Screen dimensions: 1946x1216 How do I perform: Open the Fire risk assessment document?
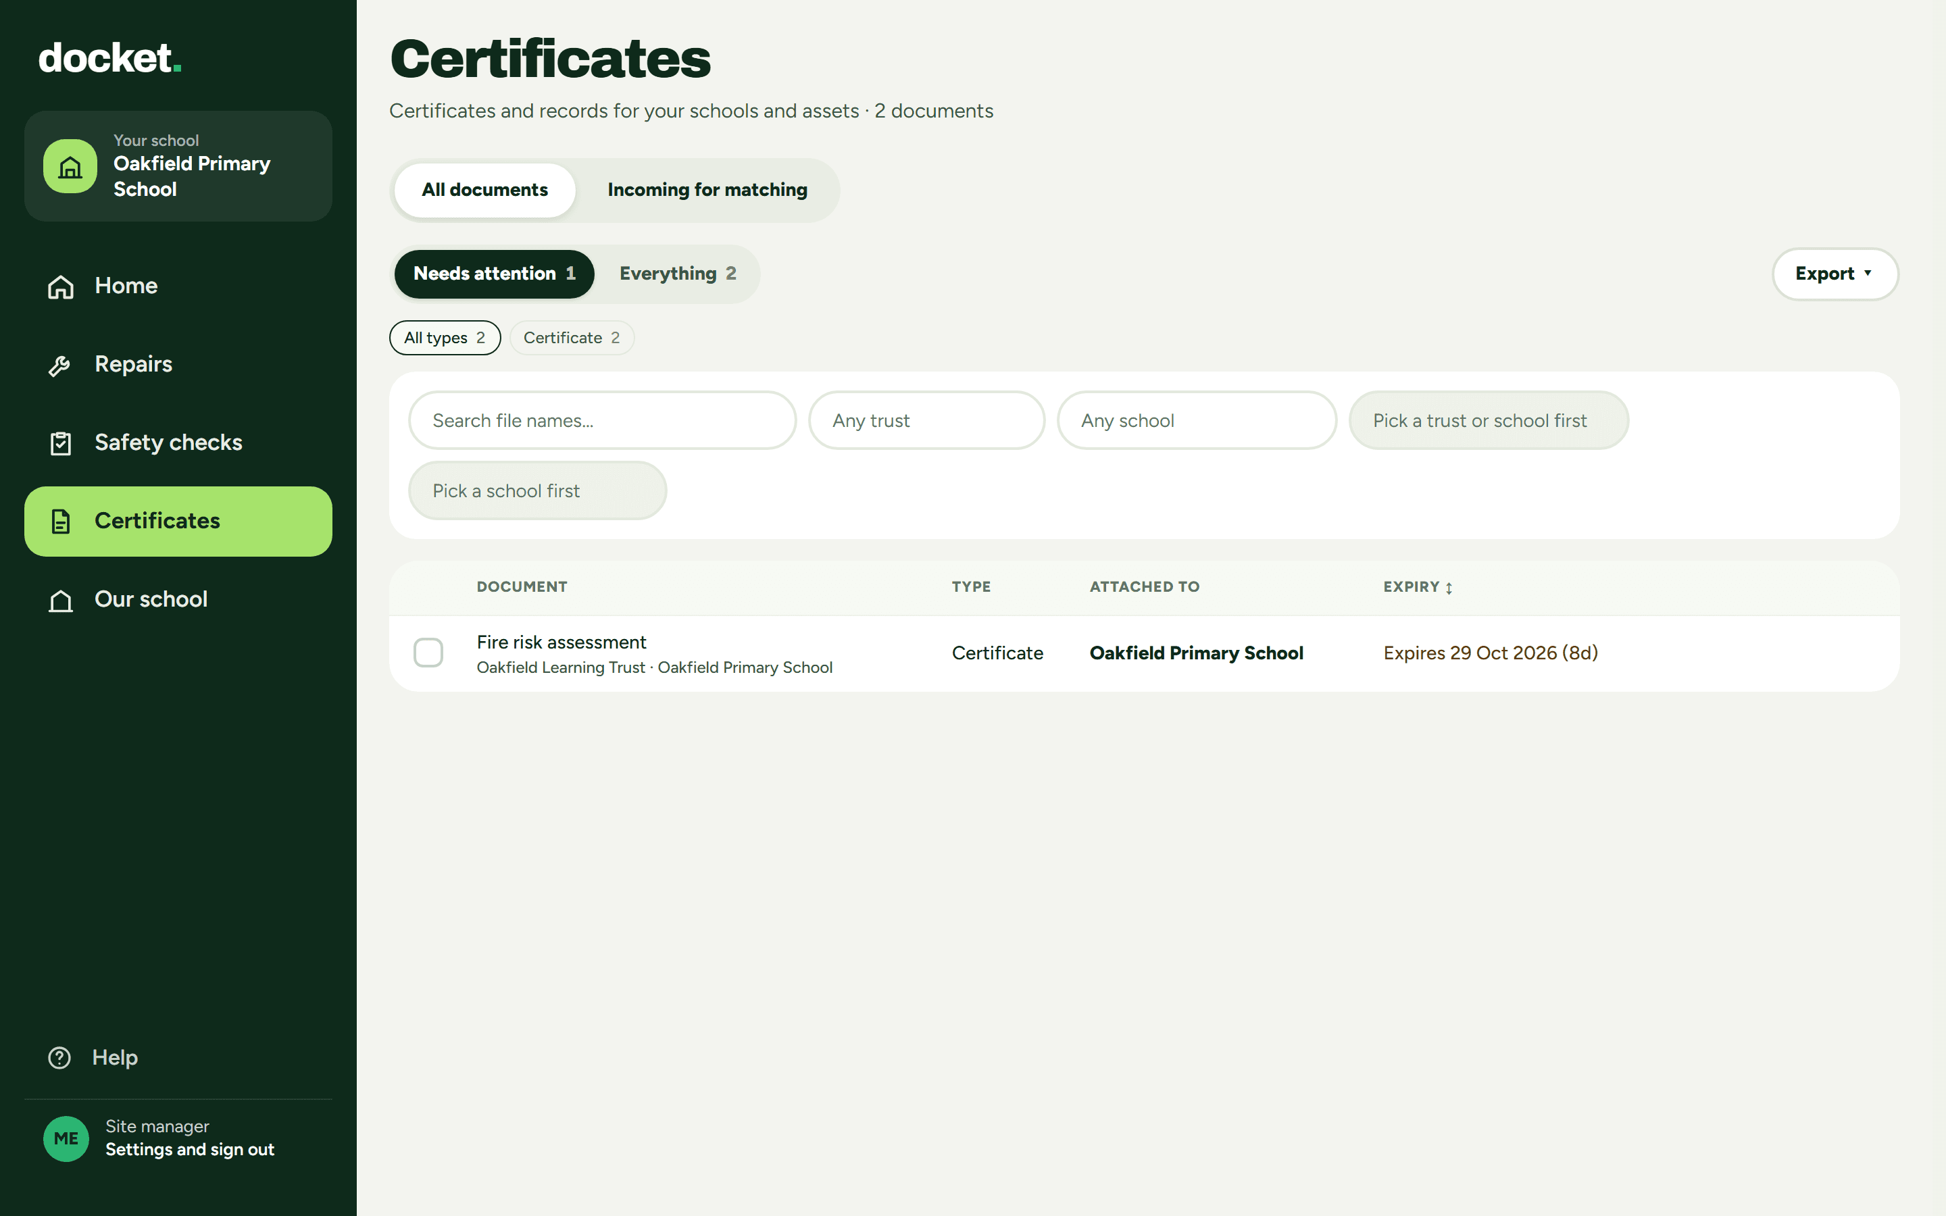562,642
